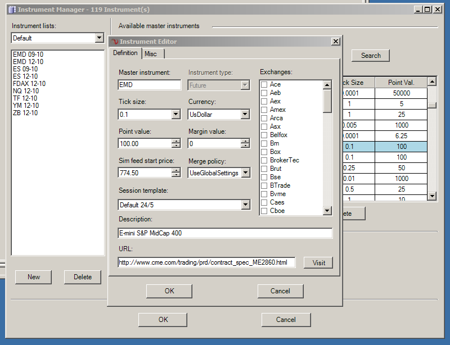The image size is (450, 345).
Task: Expand the Merge policy dropdown
Action: coord(245,173)
